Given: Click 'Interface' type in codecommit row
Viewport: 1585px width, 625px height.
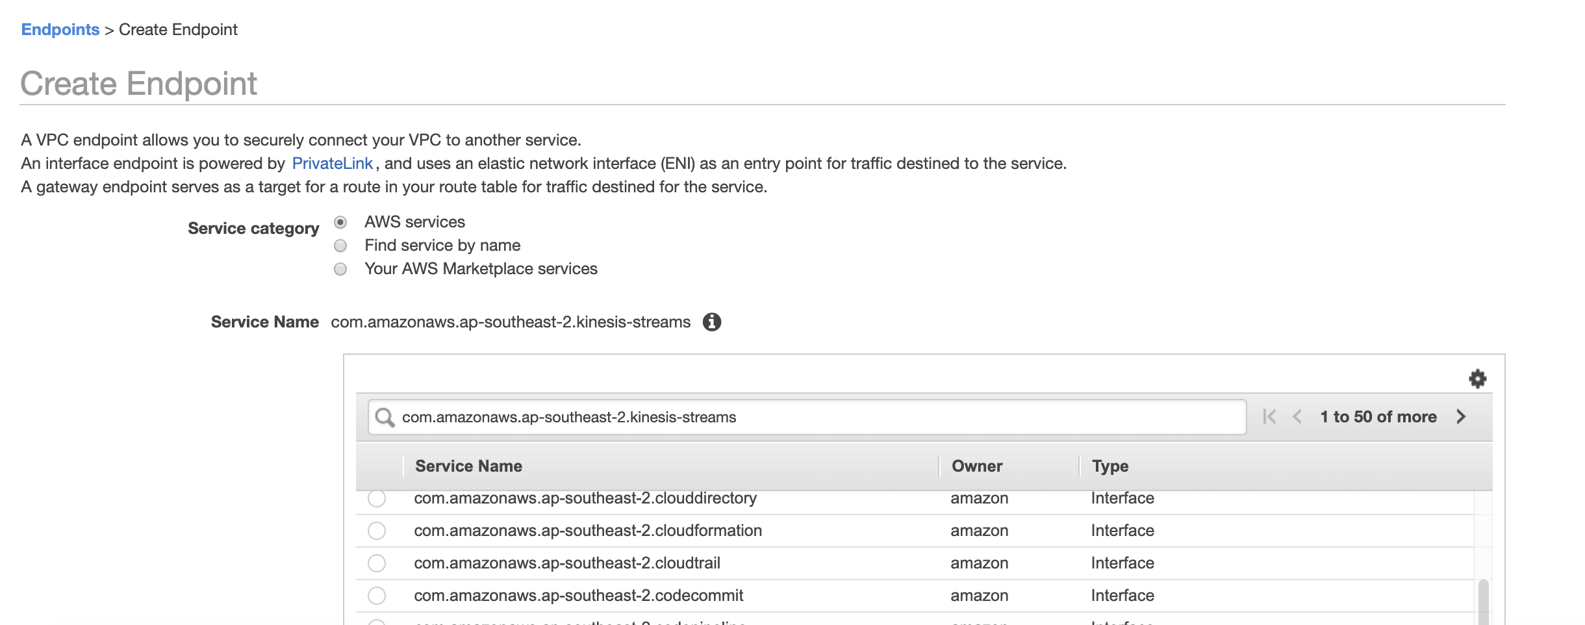Looking at the screenshot, I should (x=1122, y=596).
